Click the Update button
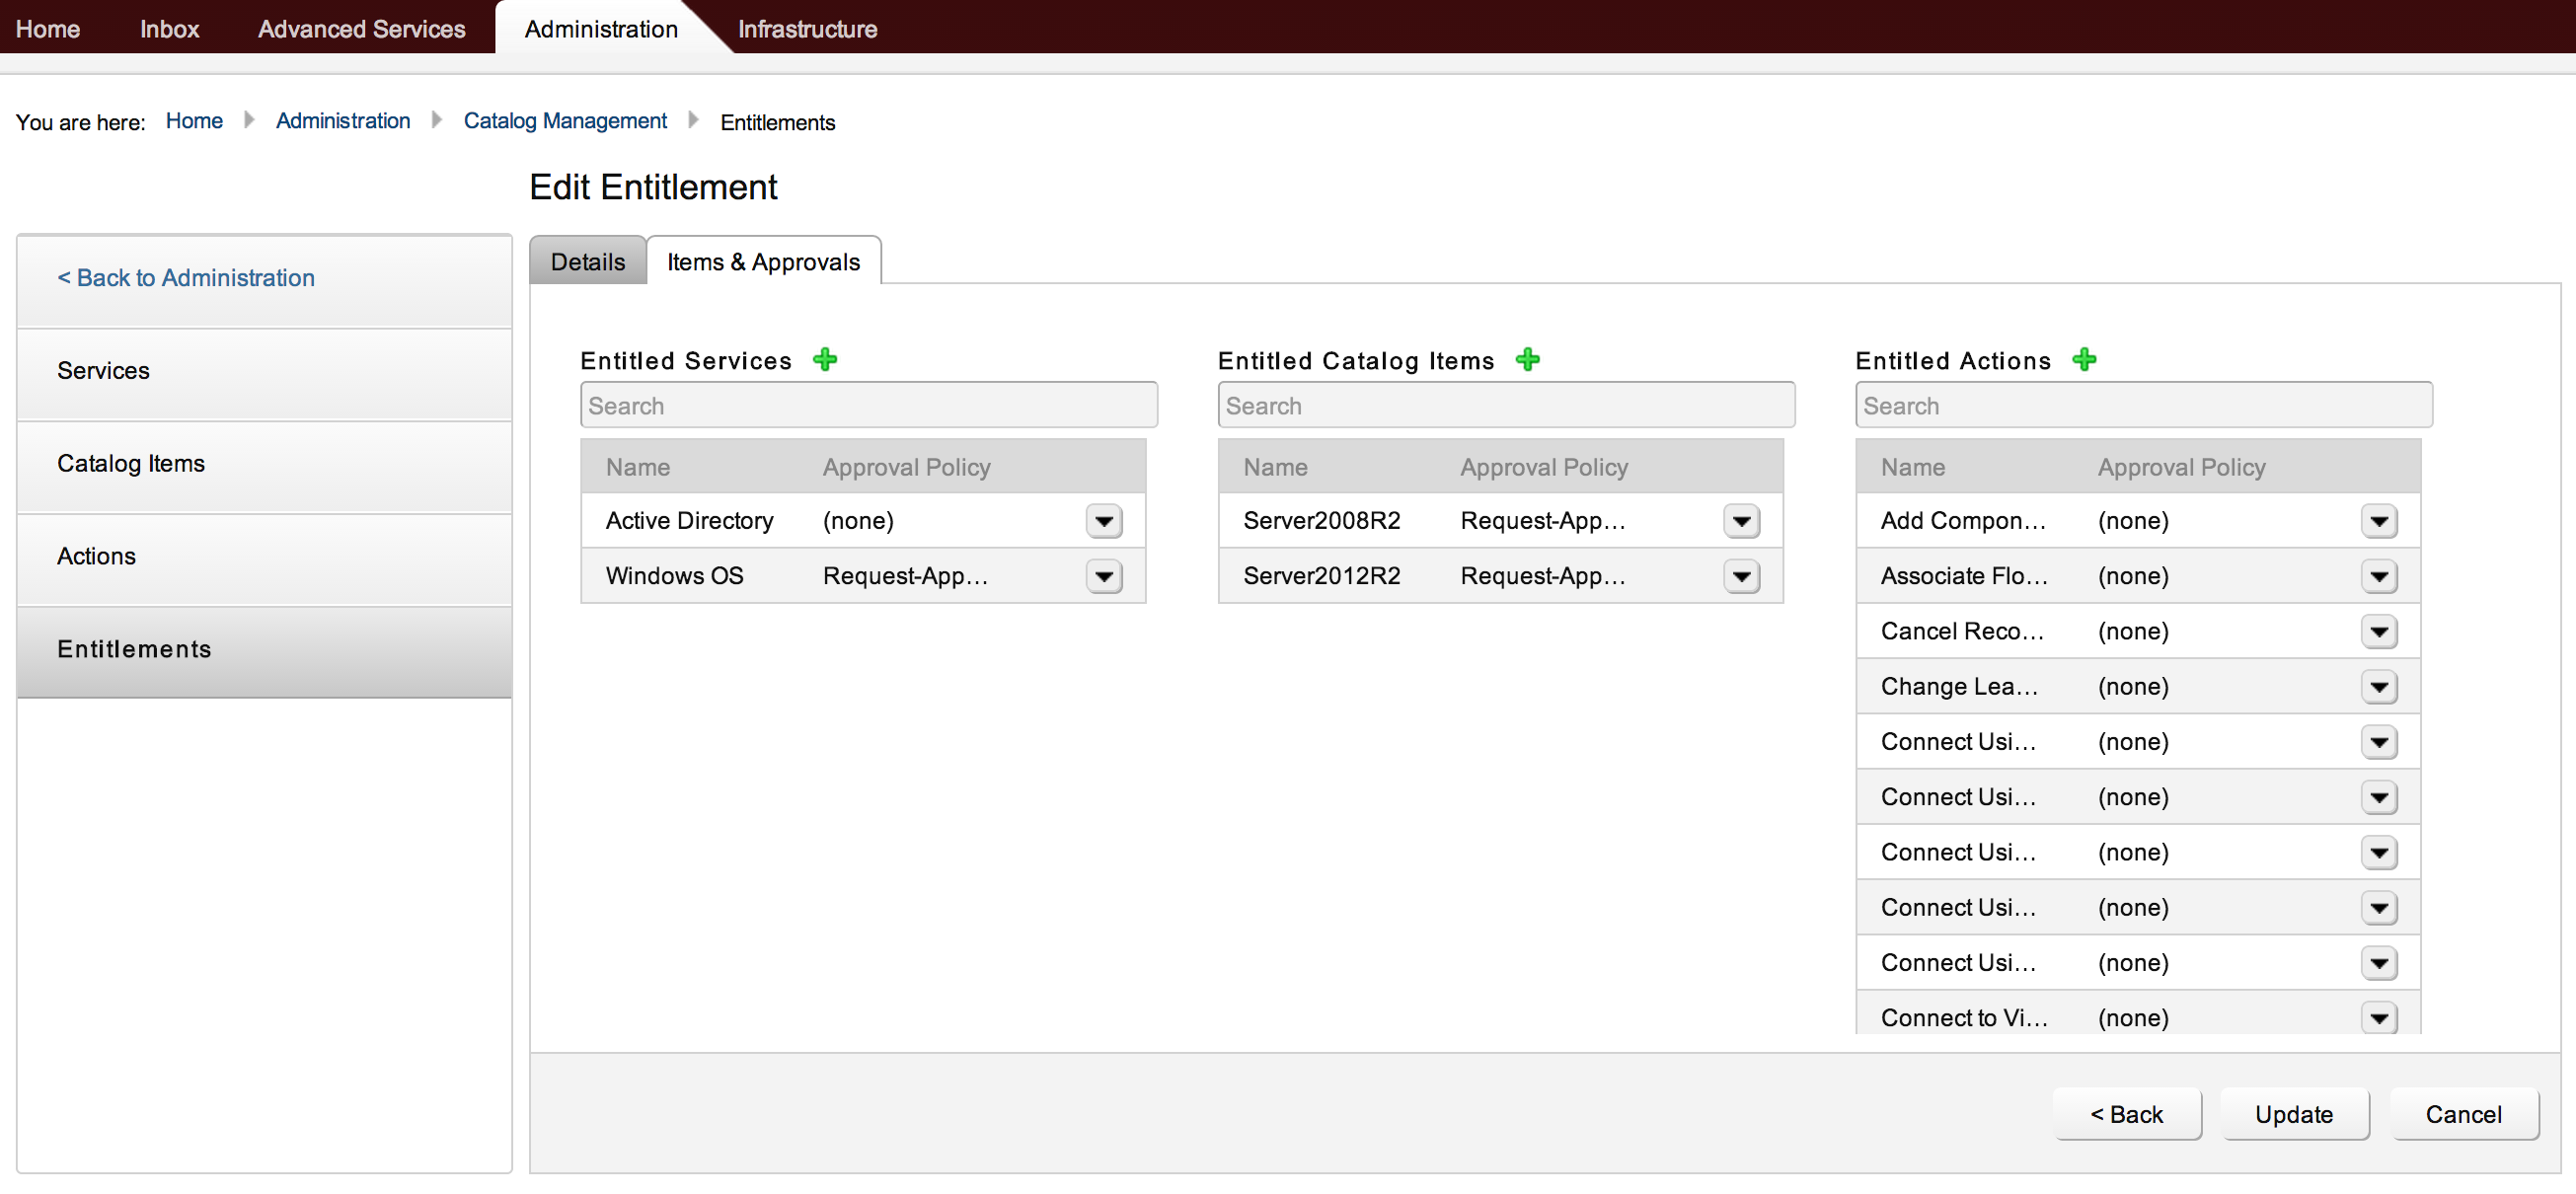Image resolution: width=2576 pixels, height=1194 pixels. pos(2293,1114)
